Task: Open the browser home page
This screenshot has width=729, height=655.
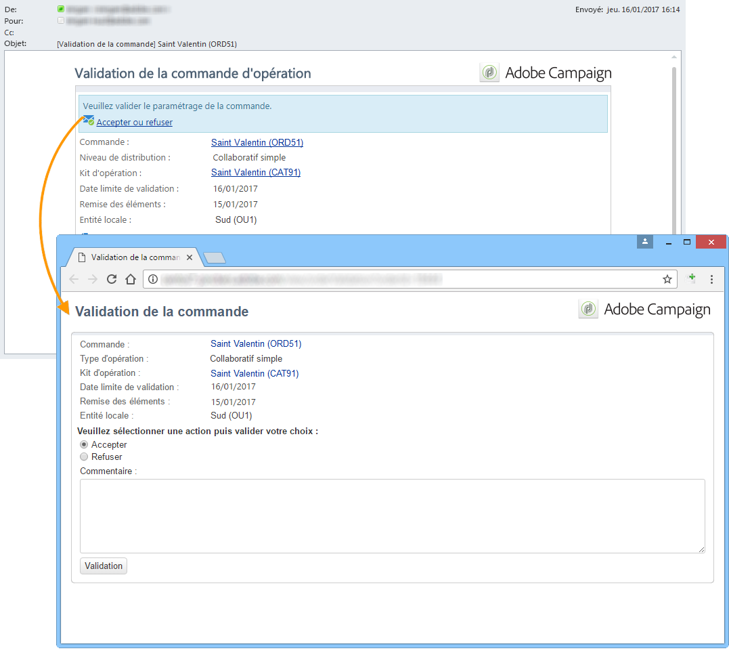Action: pos(131,279)
